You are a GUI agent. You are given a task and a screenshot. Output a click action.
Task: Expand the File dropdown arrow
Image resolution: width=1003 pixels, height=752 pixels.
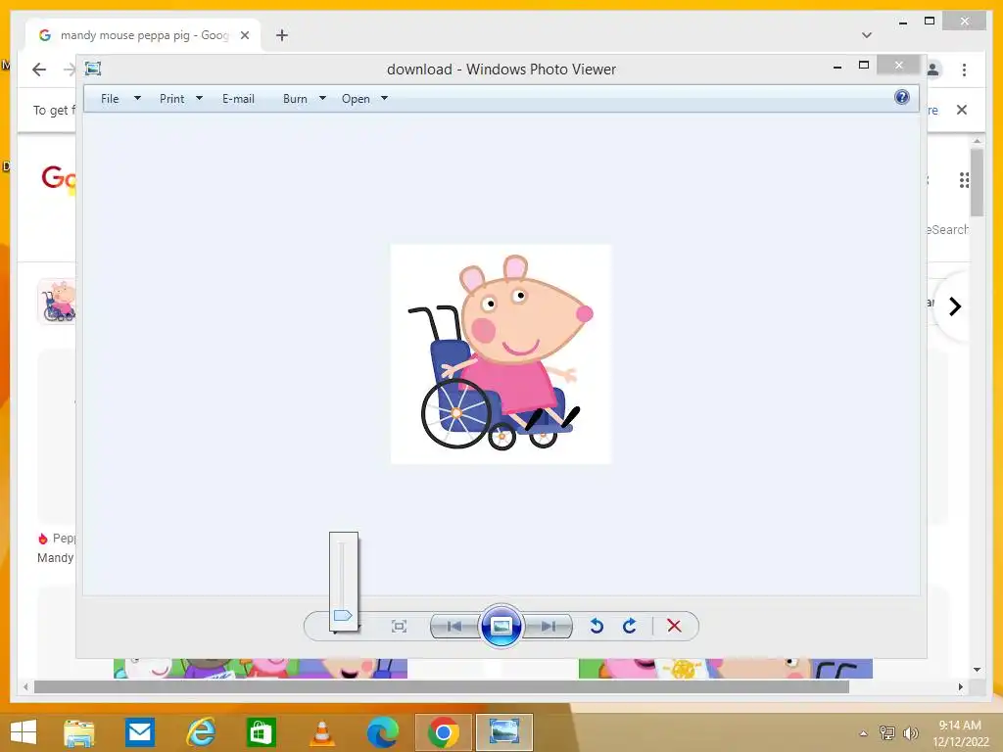pyautogui.click(x=137, y=99)
